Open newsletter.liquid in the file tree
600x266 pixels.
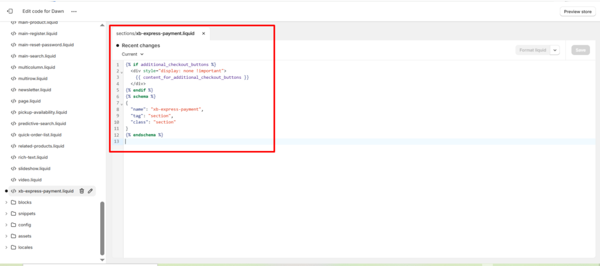[35, 90]
